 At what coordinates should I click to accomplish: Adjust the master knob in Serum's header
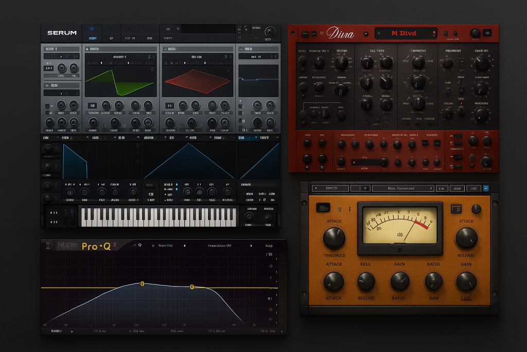(x=270, y=31)
